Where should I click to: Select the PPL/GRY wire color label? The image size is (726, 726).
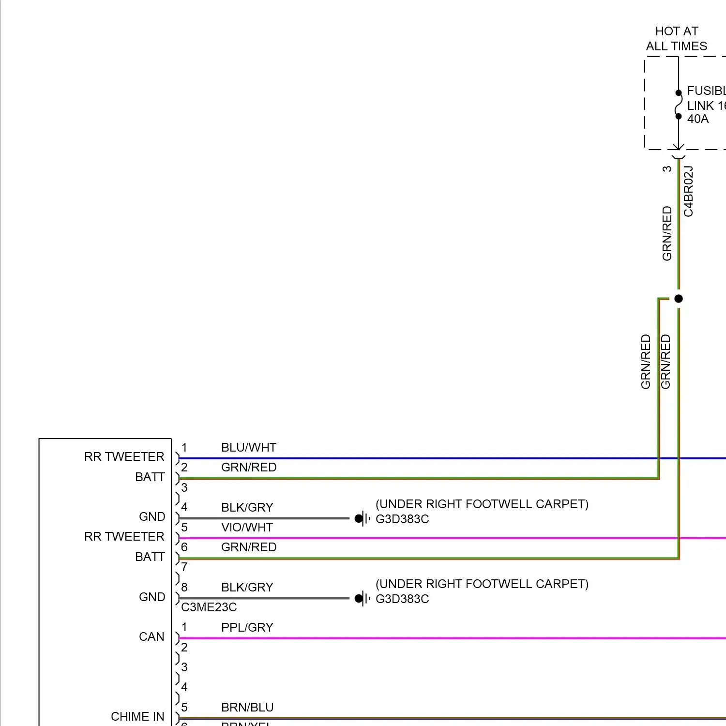pos(247,627)
